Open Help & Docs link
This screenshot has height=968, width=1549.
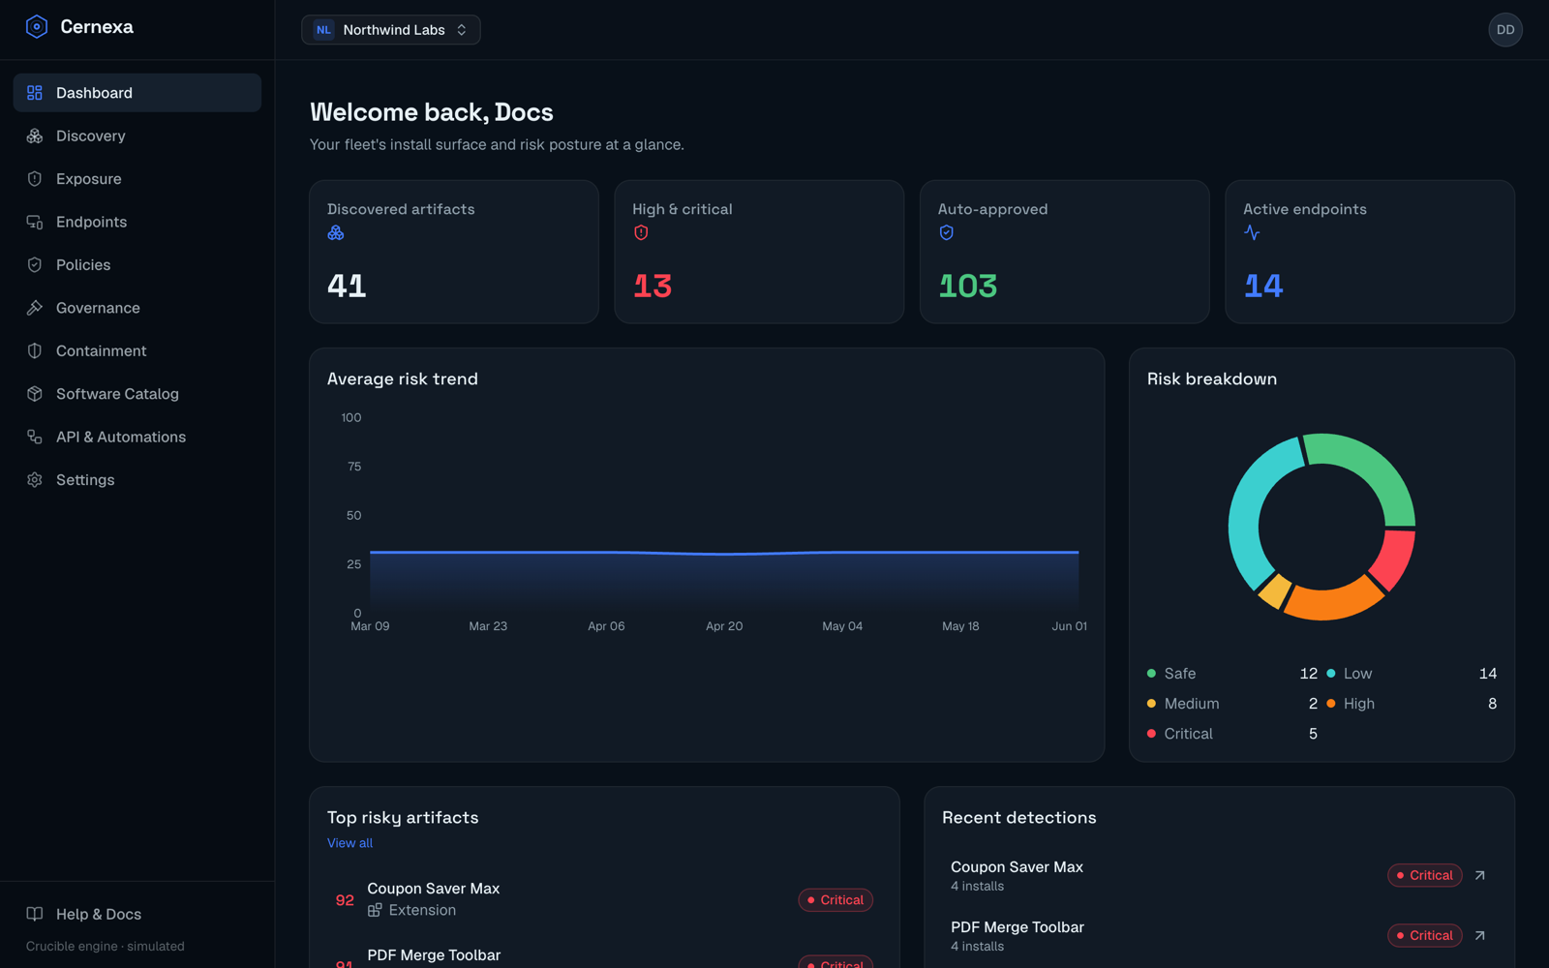pyautogui.click(x=137, y=914)
